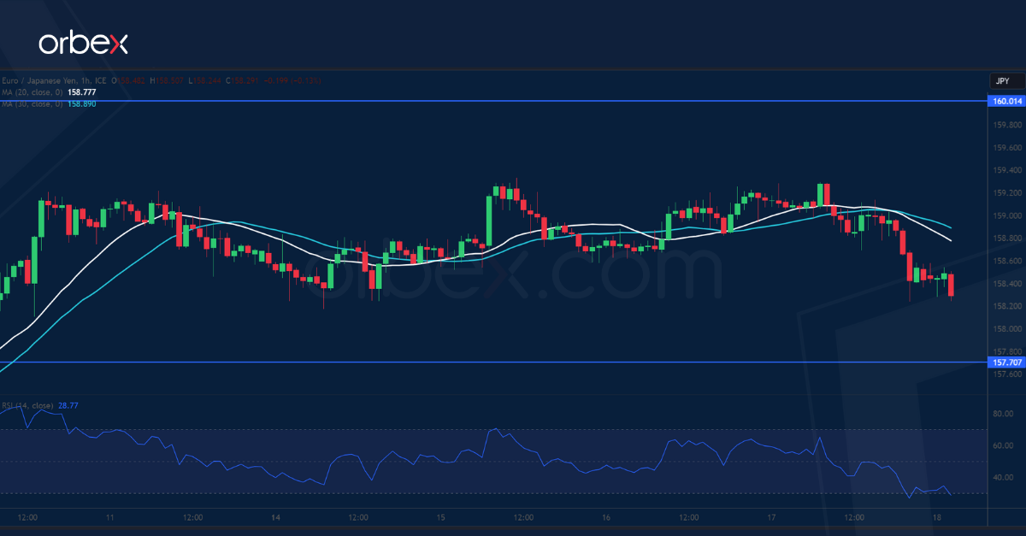Click the 18 label on the time axis

pos(936,517)
